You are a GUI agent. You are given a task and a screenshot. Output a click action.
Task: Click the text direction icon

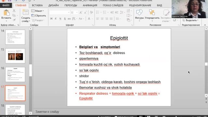point(128,11)
